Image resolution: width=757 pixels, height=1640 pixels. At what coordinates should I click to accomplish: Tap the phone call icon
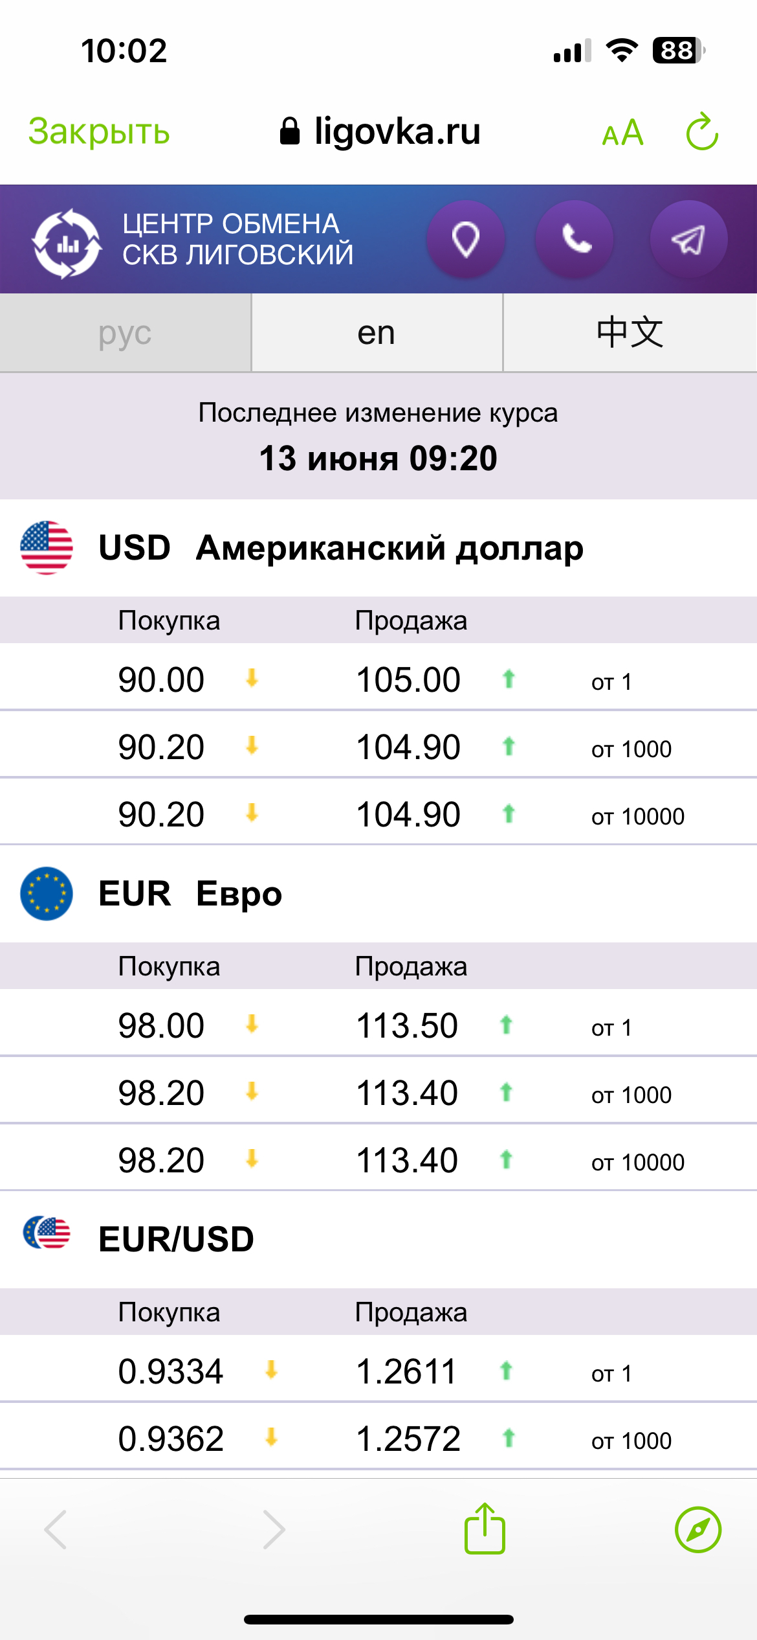575,240
